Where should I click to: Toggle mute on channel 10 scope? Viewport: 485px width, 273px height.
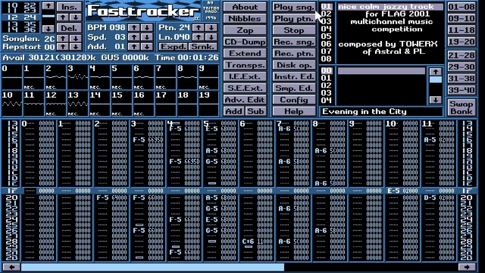(12, 104)
